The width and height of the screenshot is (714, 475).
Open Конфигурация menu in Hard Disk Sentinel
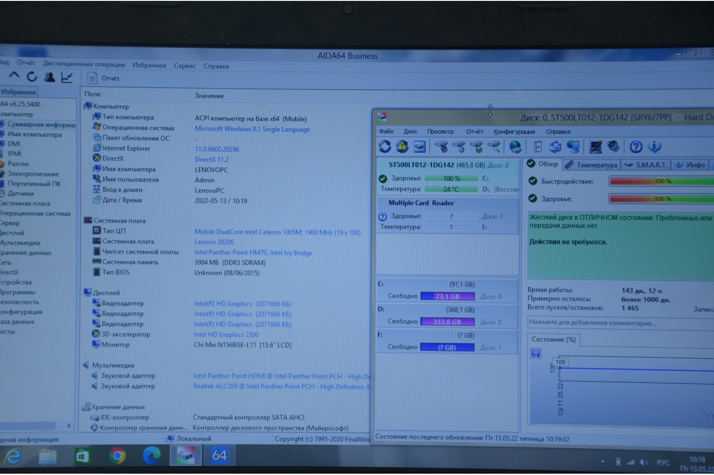tap(514, 132)
